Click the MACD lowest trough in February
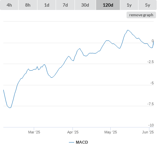The height and width of the screenshot is (151, 157). tap(10, 108)
